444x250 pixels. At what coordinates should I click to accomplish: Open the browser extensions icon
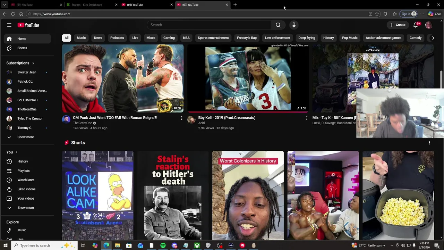pyautogui.click(x=385, y=14)
